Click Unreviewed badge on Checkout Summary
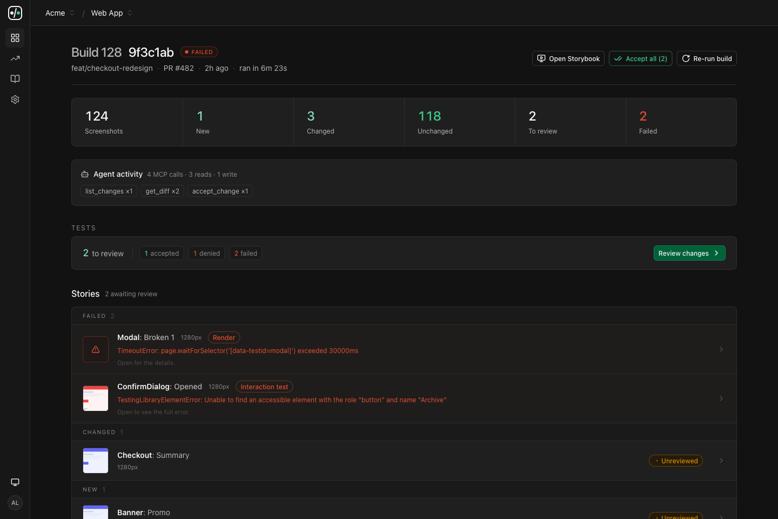The image size is (778, 519). tap(676, 461)
